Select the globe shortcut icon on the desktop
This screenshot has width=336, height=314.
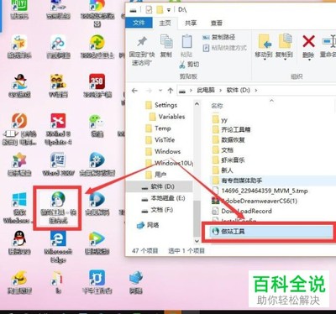coord(58,207)
